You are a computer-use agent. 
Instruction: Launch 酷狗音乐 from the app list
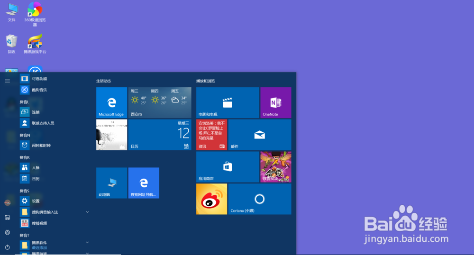[55, 90]
